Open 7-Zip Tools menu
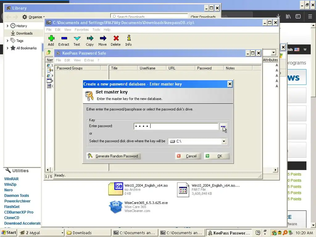This screenshot has width=316, height=237. 96,30
